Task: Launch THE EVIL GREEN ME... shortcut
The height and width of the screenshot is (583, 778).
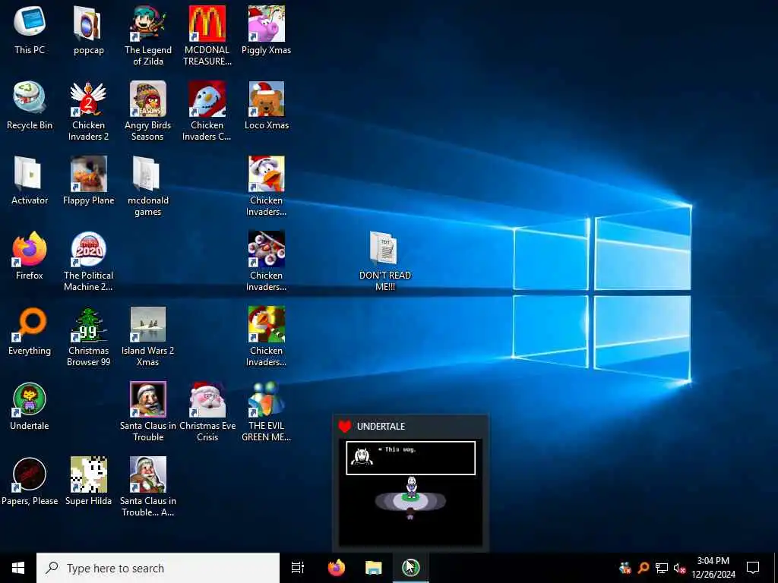Action: point(267,412)
